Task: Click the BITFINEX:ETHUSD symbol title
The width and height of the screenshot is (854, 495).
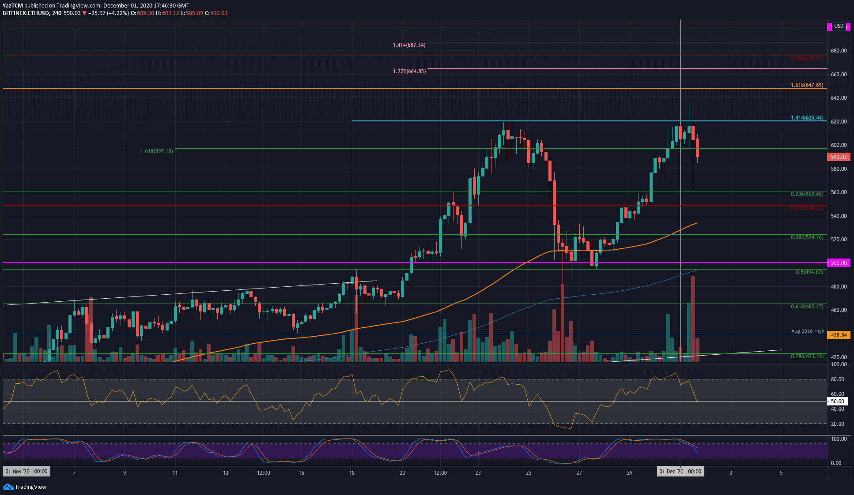Action: (x=26, y=13)
